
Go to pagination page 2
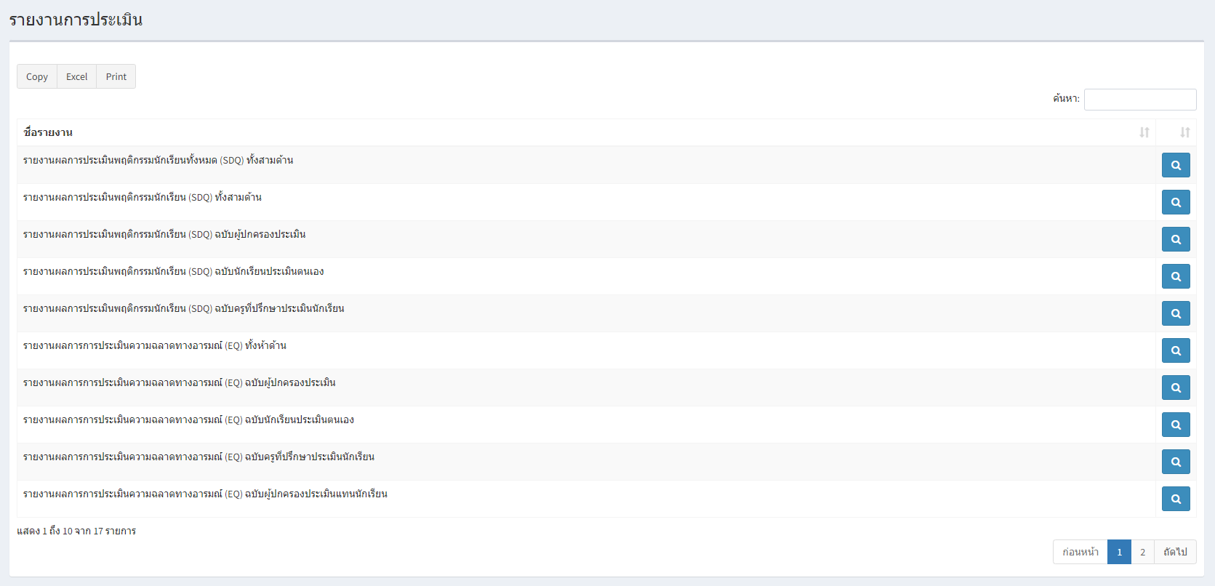click(x=1142, y=552)
